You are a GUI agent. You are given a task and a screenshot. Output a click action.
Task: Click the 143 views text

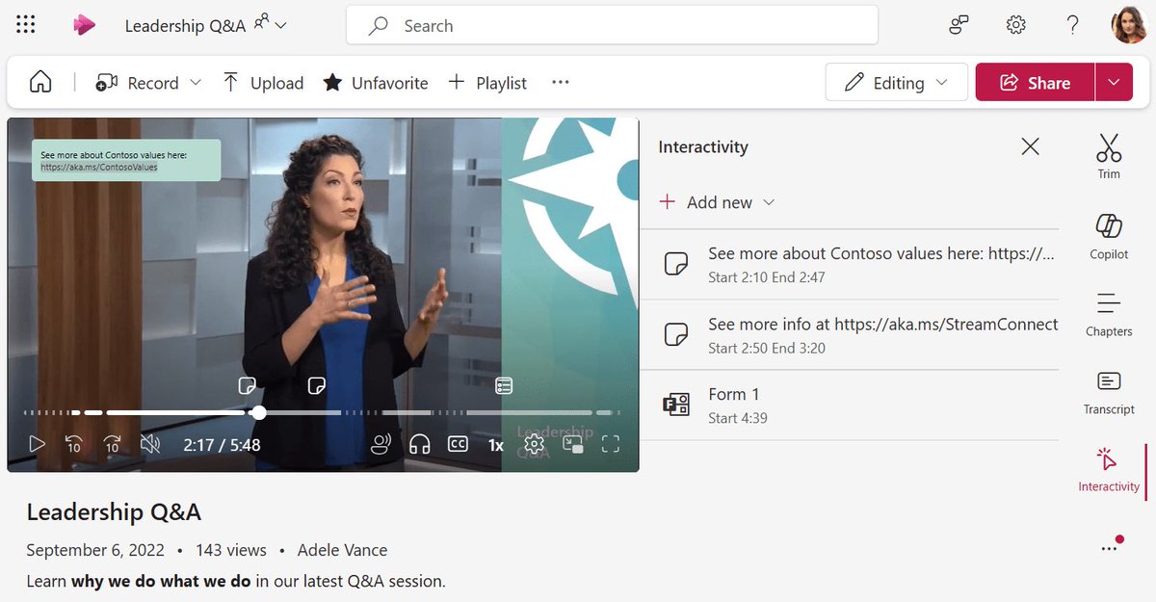coord(231,550)
